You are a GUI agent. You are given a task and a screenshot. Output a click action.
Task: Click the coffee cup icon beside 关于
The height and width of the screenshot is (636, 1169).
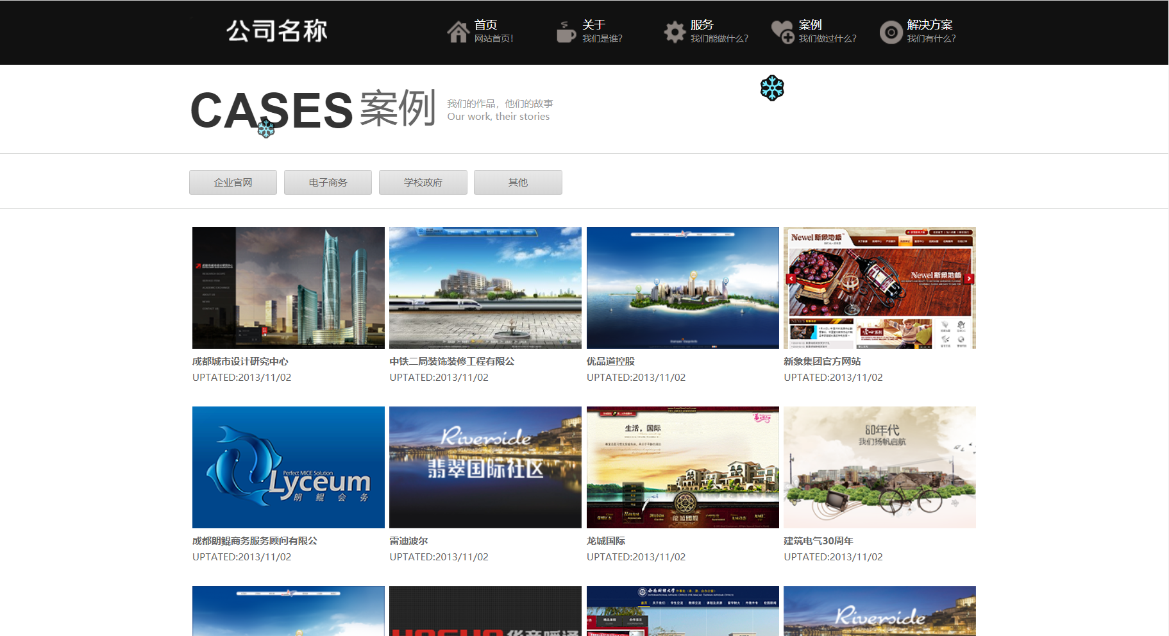[x=565, y=31]
